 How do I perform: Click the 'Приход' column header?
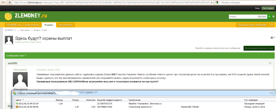pyautogui.click(x=60, y=100)
